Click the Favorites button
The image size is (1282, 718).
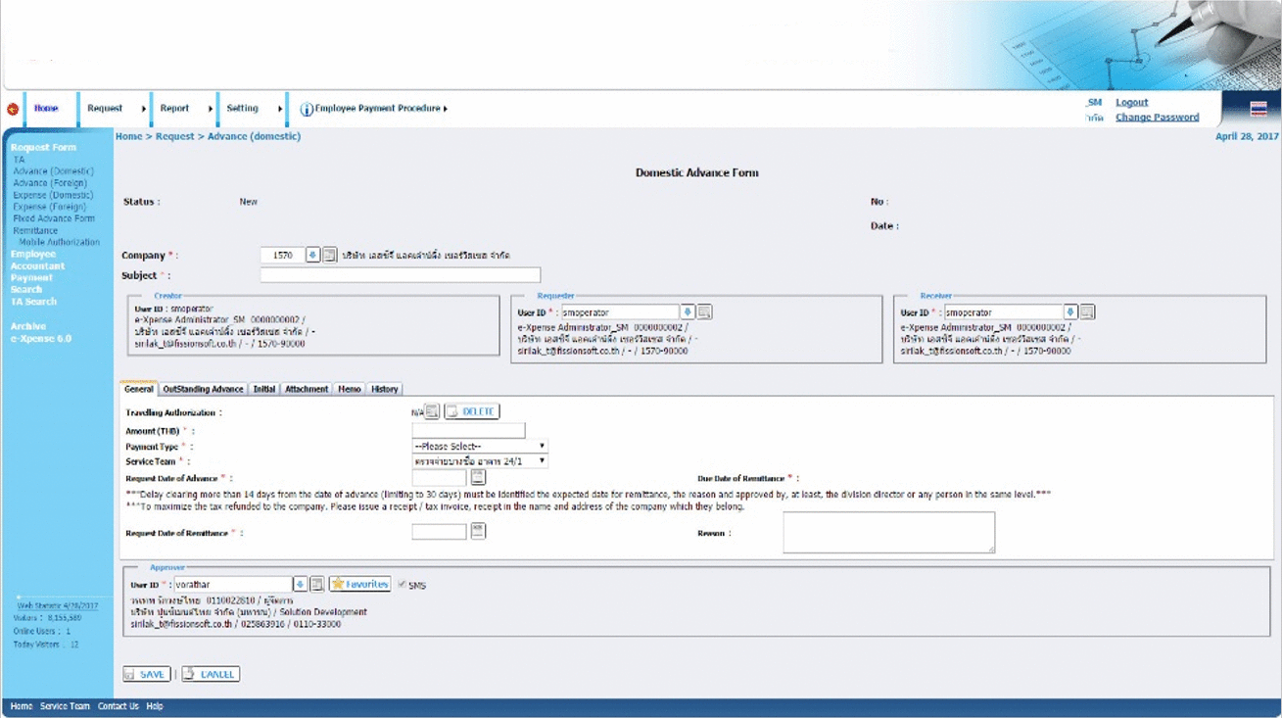pos(359,584)
